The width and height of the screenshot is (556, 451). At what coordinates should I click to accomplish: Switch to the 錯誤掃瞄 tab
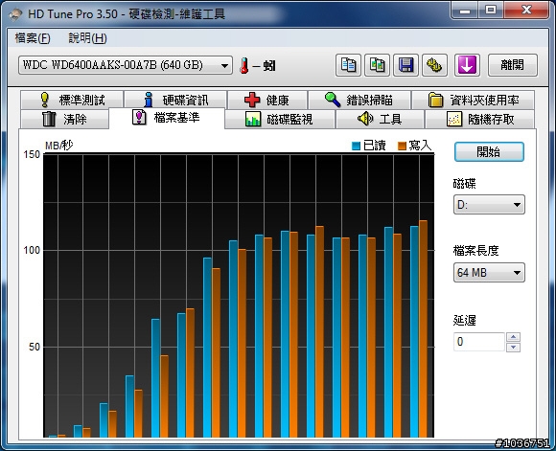359,100
